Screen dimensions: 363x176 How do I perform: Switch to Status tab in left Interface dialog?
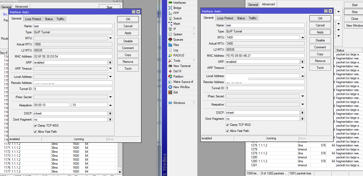(49, 19)
